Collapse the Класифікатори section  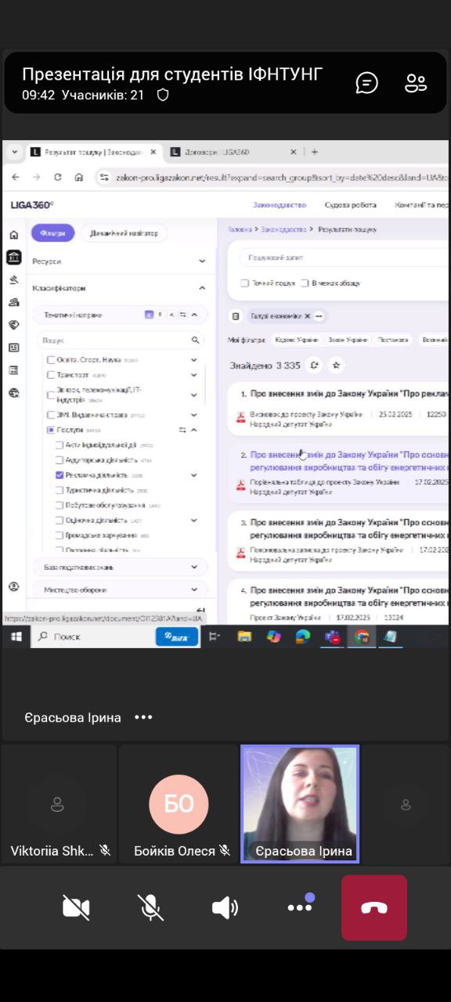(x=201, y=288)
